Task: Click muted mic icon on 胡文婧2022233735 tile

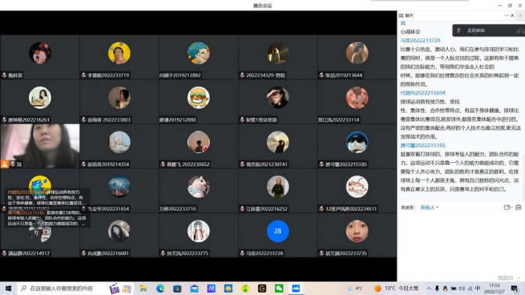Action: tap(322, 253)
